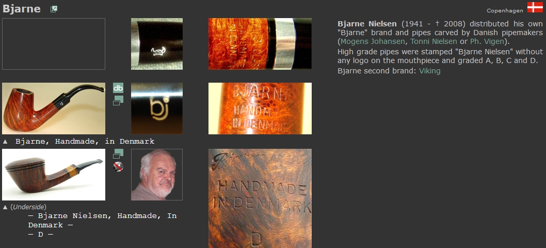
Task: View the pipe photo on white background
Action: point(54,175)
